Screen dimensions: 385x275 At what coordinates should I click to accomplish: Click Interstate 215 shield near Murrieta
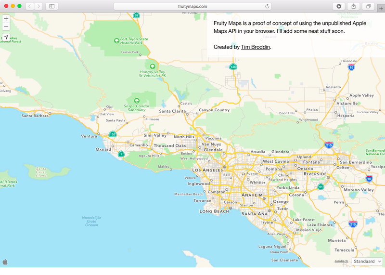tap(353, 224)
